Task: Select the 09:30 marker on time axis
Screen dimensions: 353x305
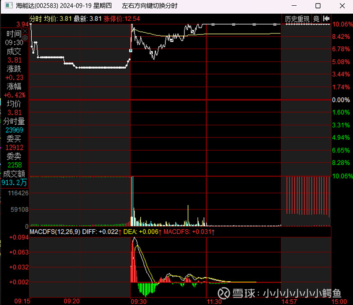Action: [139, 301]
